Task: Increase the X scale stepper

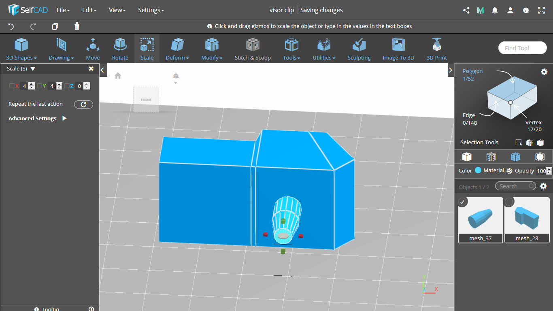Action: pyautogui.click(x=32, y=84)
